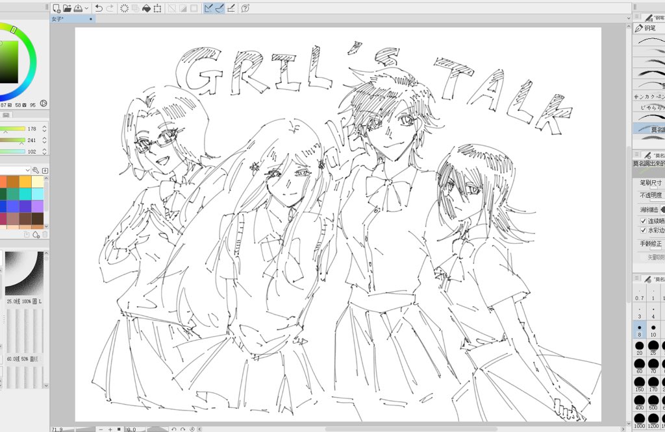Pick a shade in the color square

[x=8, y=62]
